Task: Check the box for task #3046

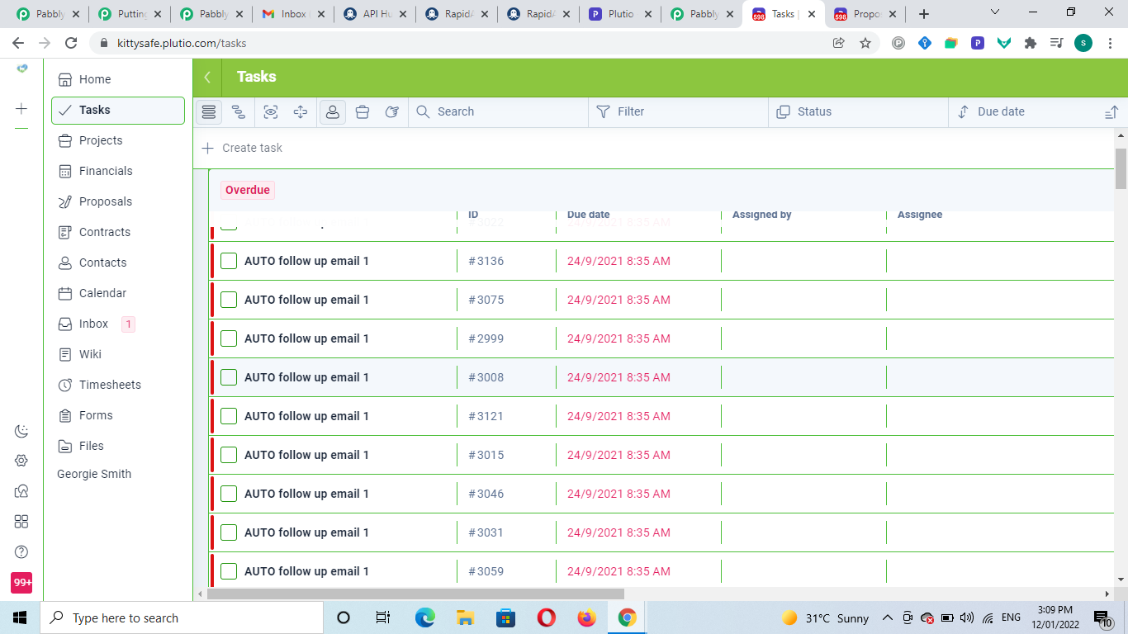Action: [x=229, y=494]
